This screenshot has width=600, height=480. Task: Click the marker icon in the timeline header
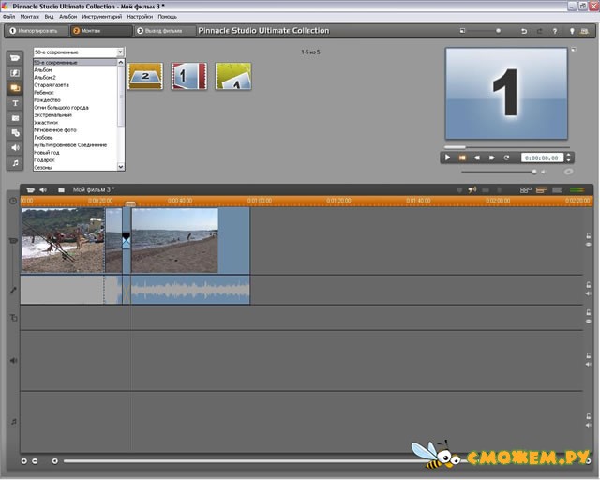click(x=459, y=190)
